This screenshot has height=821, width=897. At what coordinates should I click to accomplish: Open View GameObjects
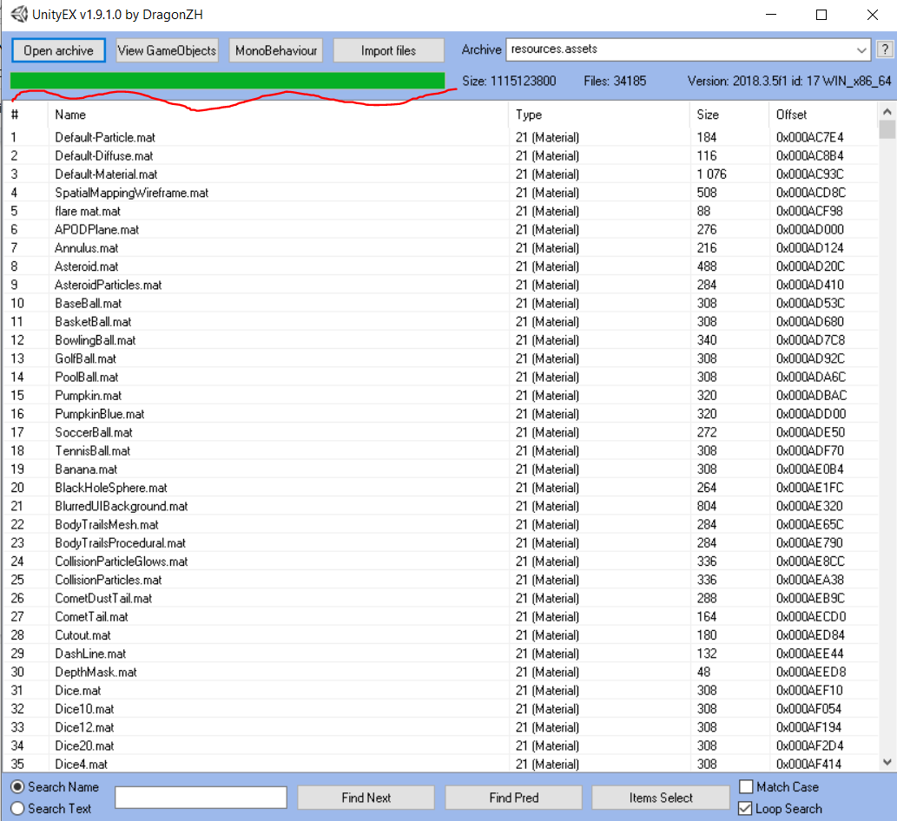(167, 50)
